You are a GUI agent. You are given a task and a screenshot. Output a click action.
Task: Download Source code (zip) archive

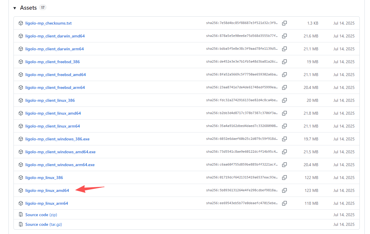(41, 215)
